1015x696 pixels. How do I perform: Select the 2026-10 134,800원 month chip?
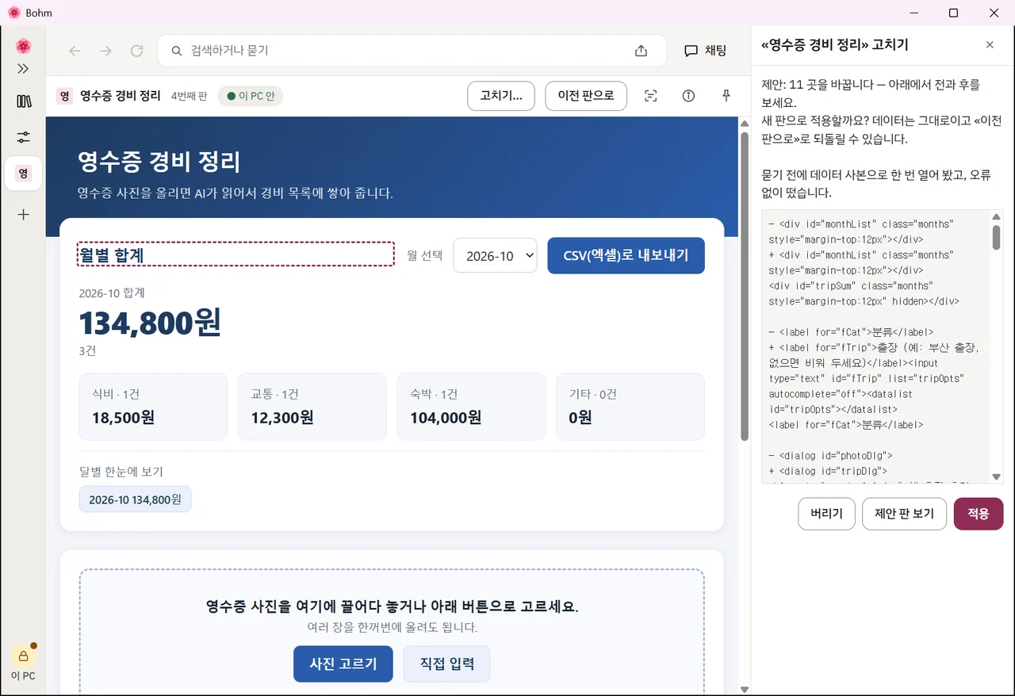pyautogui.click(x=135, y=499)
